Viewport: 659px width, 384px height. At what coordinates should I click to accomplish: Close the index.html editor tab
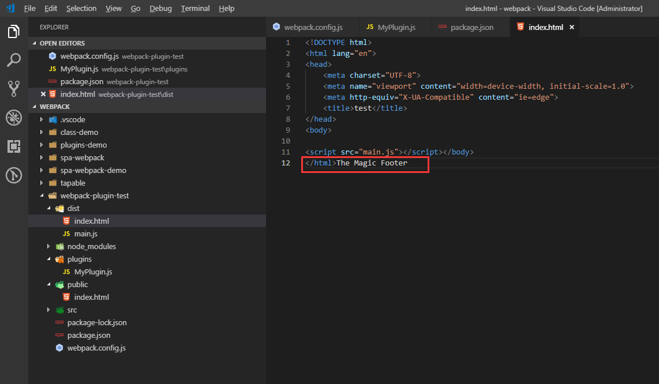pos(572,27)
